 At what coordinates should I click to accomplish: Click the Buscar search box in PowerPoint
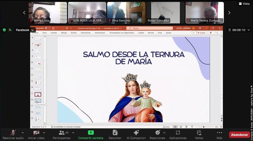pyautogui.click(x=150, y=28)
